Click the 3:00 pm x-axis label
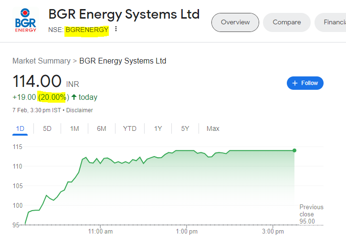Image resolution: width=346 pixels, height=245 pixels. [x=273, y=231]
